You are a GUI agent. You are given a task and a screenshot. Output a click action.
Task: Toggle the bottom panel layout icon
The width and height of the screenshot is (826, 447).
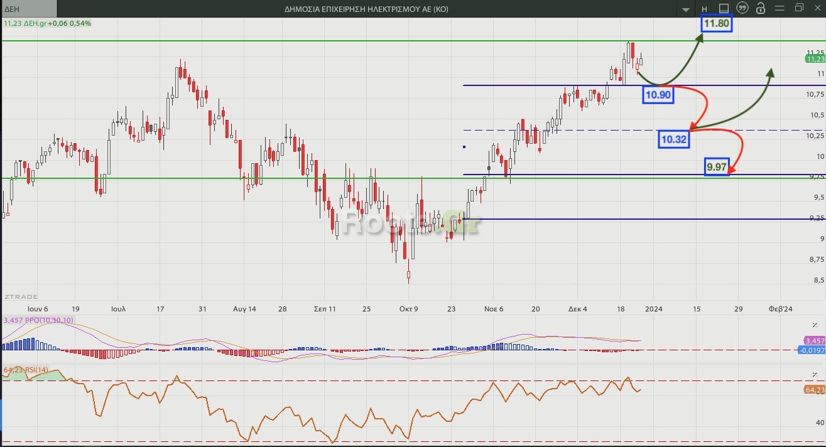pyautogui.click(x=723, y=9)
